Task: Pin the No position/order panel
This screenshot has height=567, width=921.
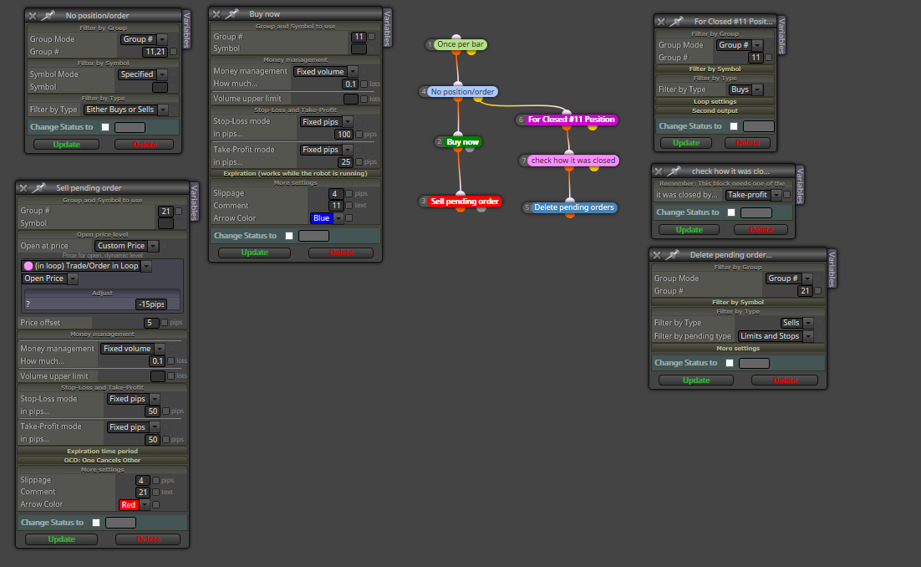Action: (48, 15)
